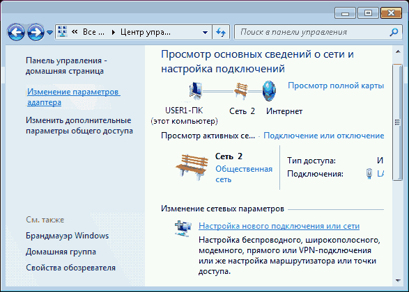This screenshot has width=409, height=292.
Task: Open 'Свойства обозревателя' link
Action: [x=70, y=268]
